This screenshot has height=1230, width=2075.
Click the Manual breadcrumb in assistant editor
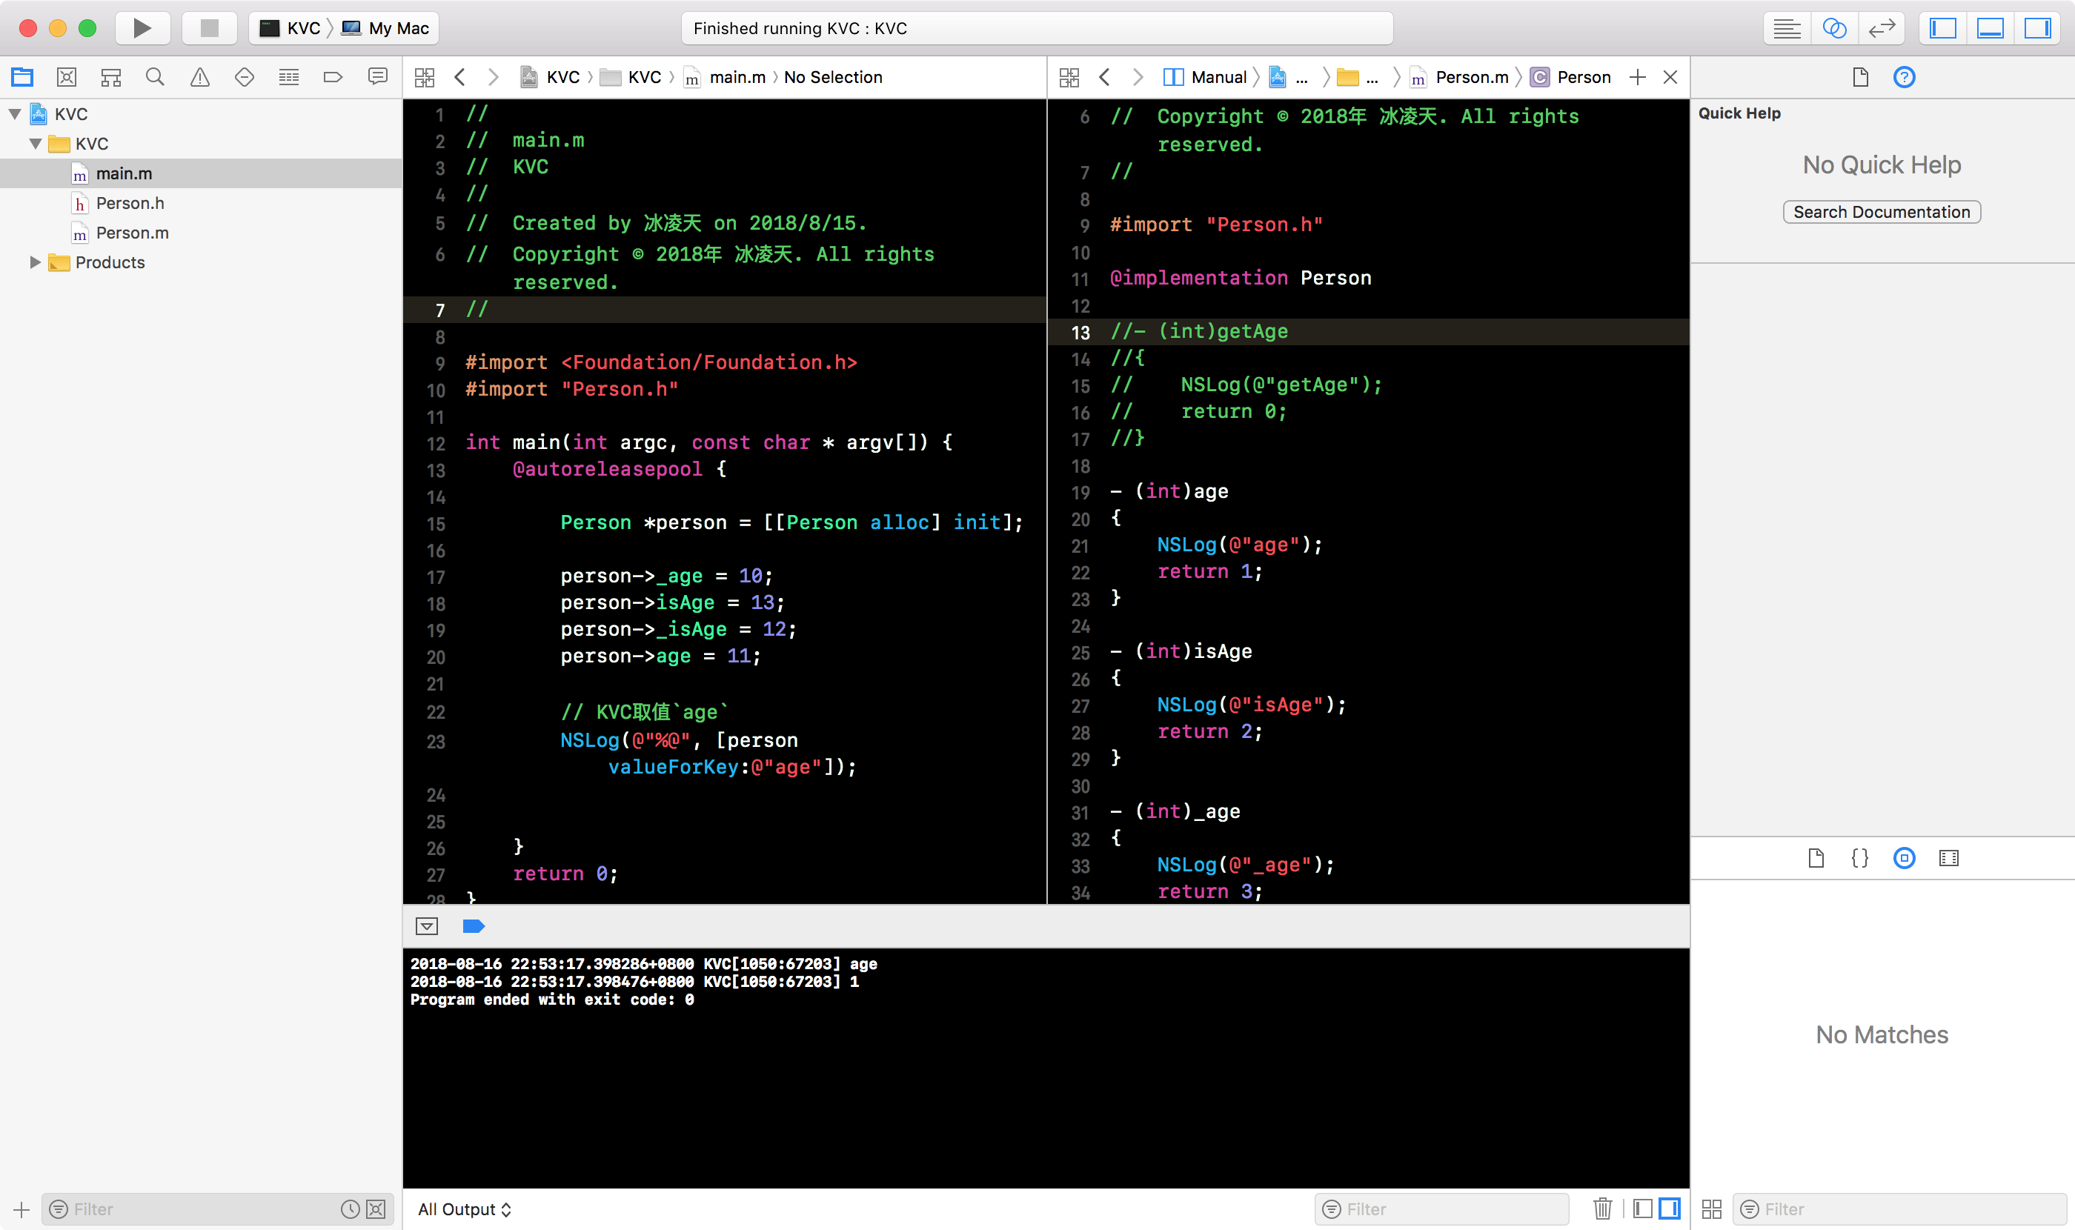(1218, 77)
